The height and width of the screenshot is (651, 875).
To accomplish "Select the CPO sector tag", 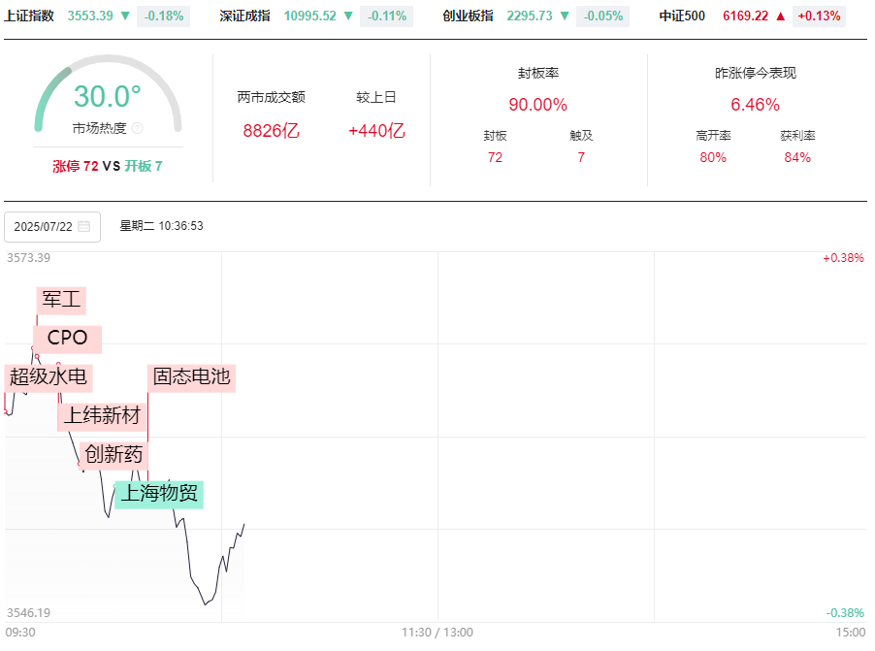I will pos(67,339).
